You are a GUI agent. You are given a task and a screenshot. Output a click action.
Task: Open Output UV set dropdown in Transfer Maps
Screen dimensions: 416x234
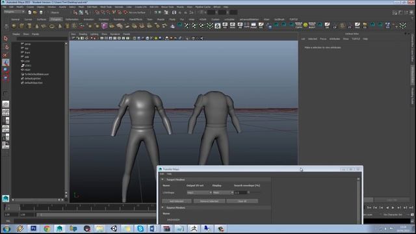200,192
